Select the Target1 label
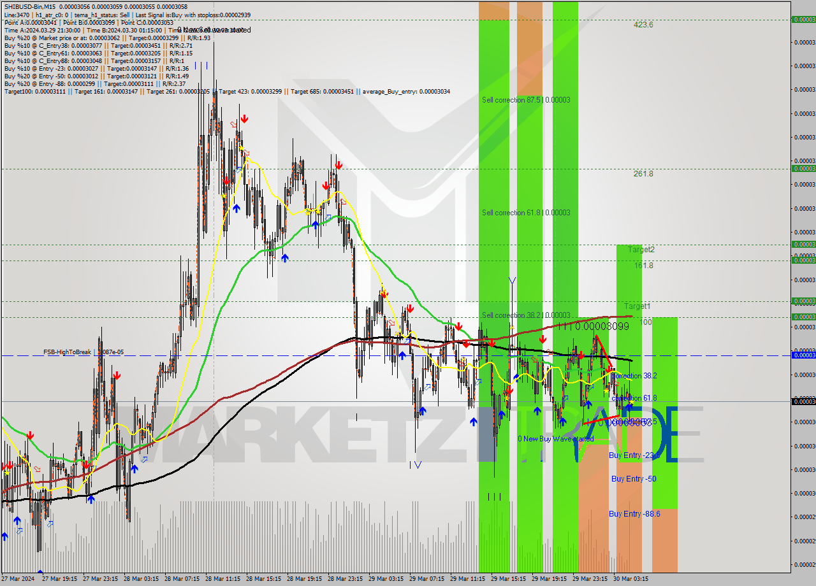Image resolution: width=816 pixels, height=586 pixels. tap(637, 306)
